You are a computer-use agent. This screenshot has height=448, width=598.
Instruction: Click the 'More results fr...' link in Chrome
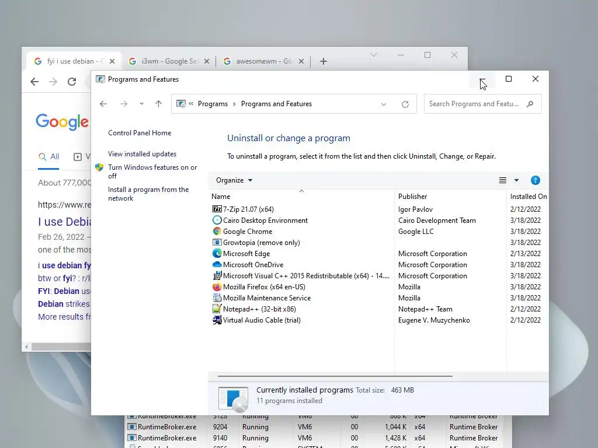click(x=64, y=317)
